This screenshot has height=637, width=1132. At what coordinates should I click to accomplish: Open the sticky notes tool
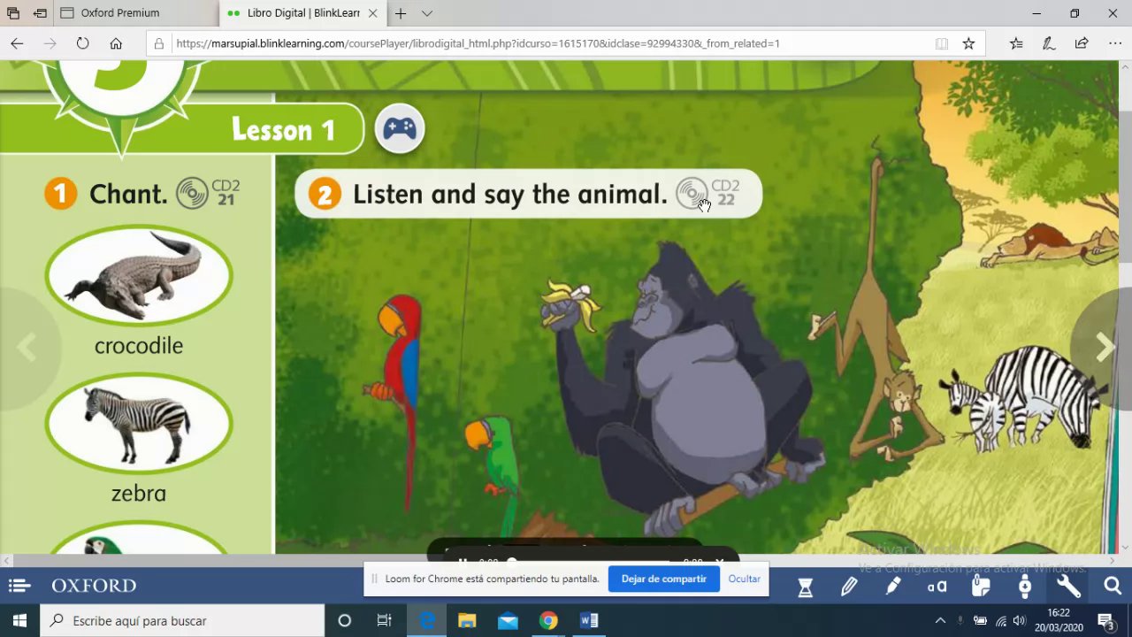coord(981,586)
